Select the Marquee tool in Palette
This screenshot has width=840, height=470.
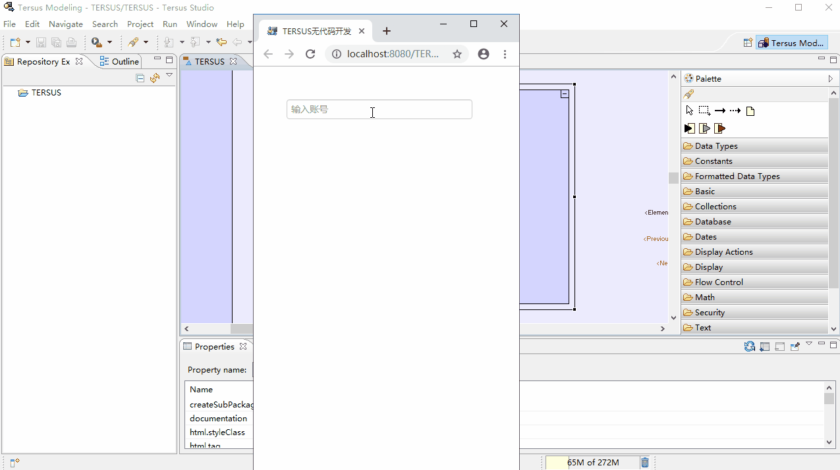(x=704, y=111)
